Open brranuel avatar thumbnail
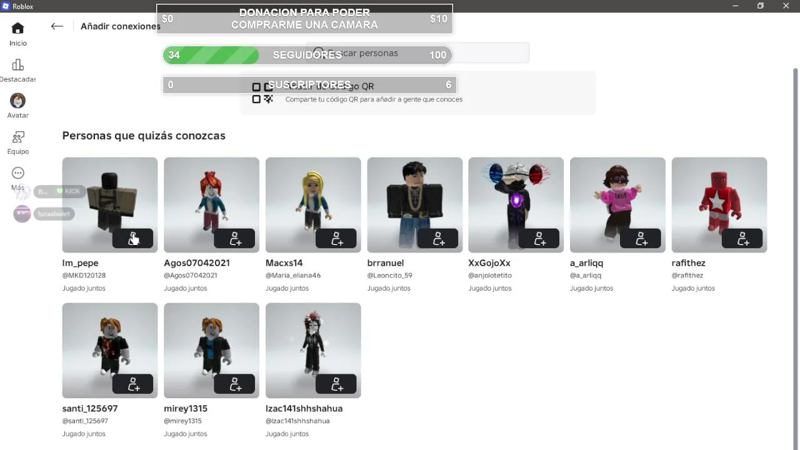Image resolution: width=800 pixels, height=450 pixels. (x=415, y=205)
